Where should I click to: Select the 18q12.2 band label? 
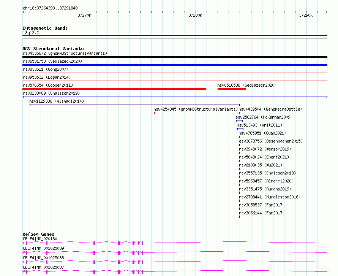(31, 33)
